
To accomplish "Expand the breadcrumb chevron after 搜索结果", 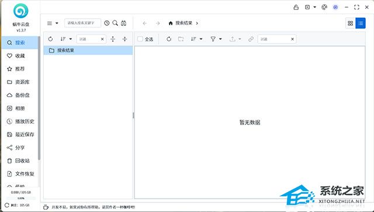I will [197, 23].
